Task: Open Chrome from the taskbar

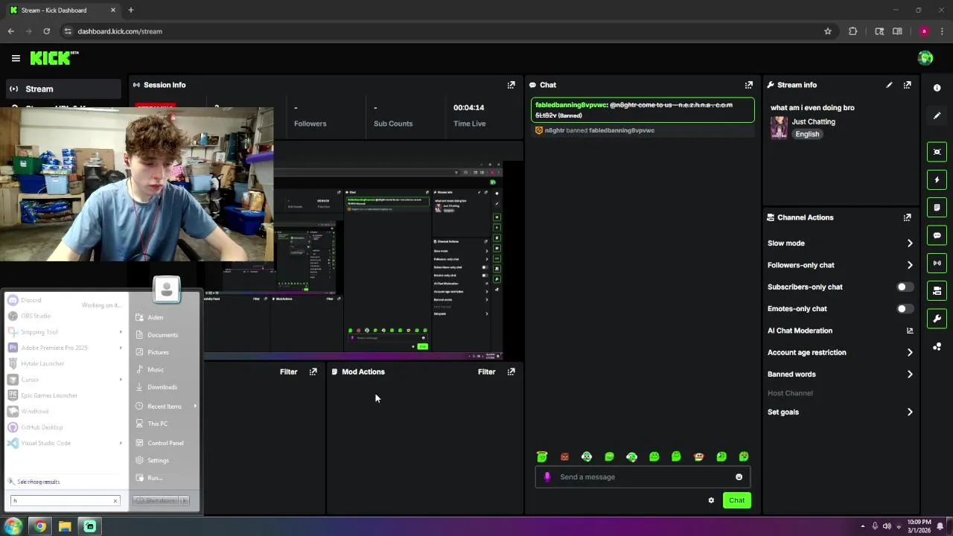Action: pyautogui.click(x=40, y=526)
